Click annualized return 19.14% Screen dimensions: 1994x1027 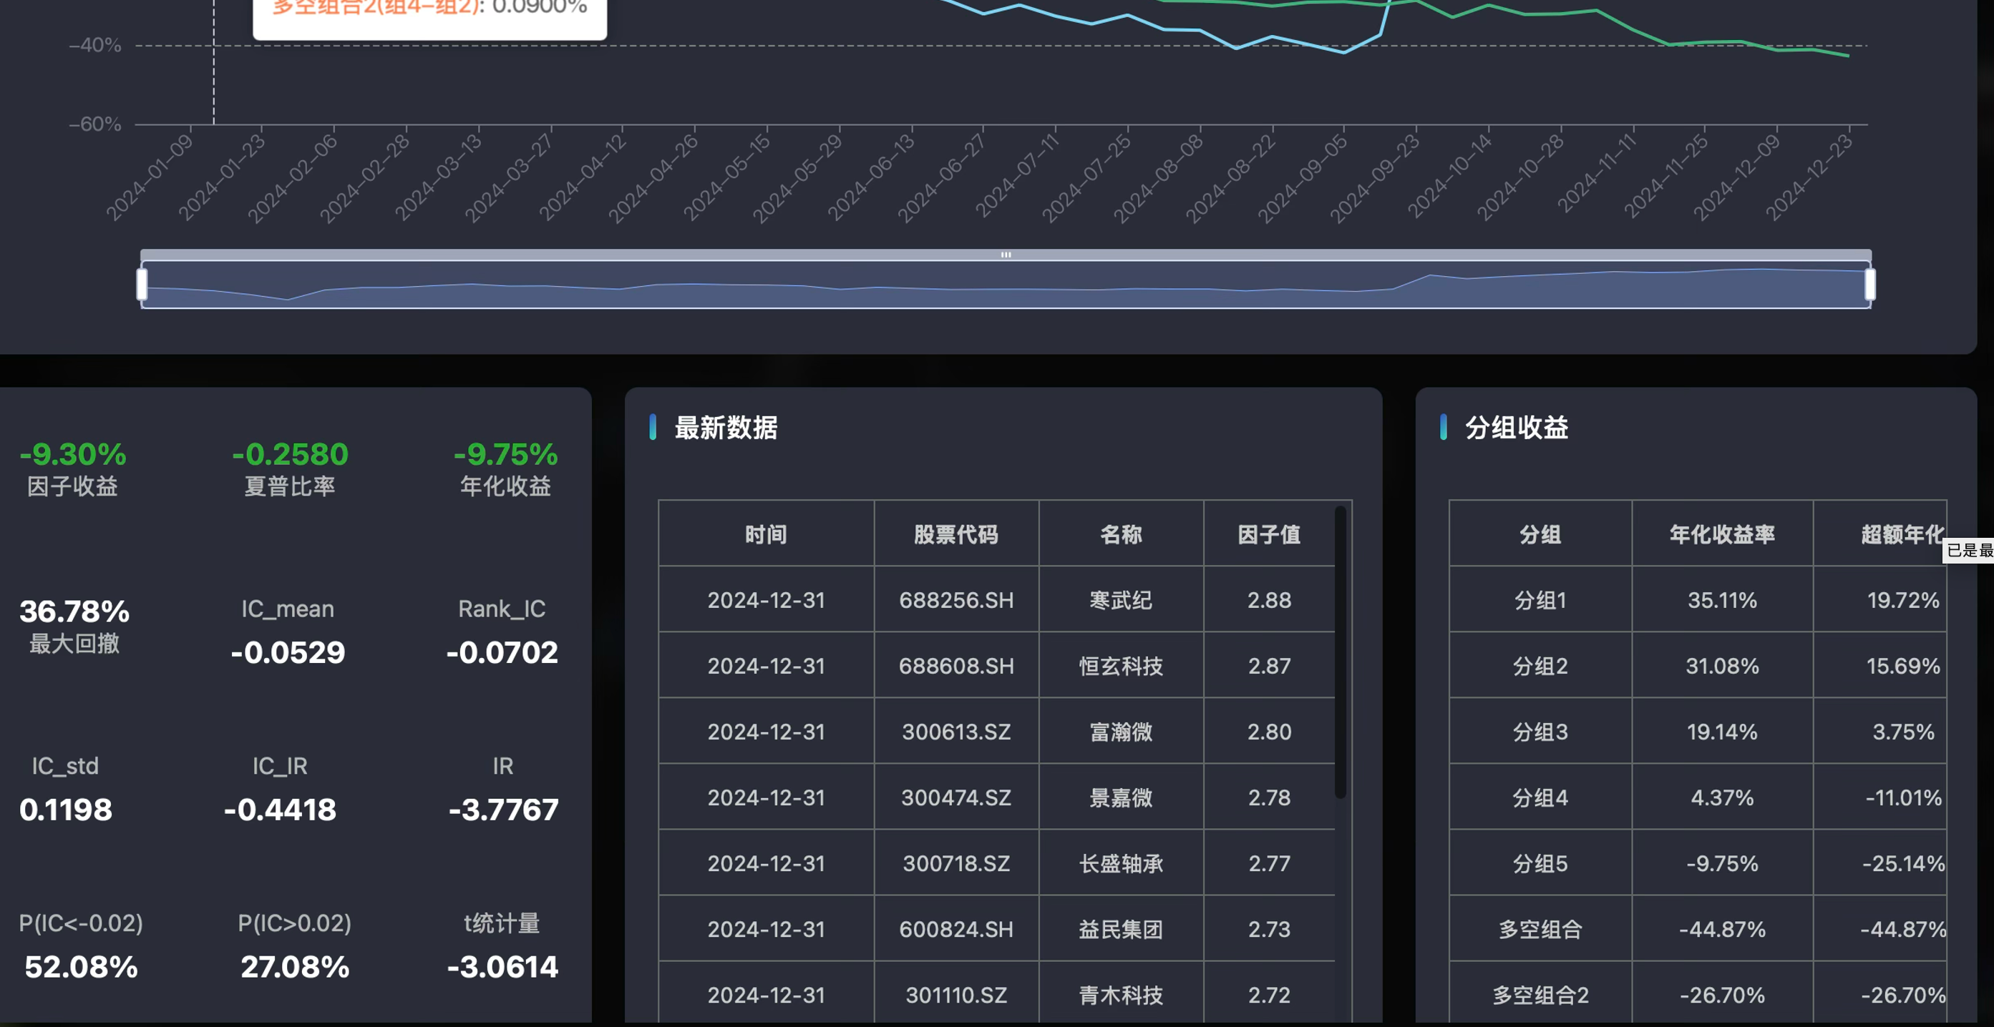click(1721, 732)
